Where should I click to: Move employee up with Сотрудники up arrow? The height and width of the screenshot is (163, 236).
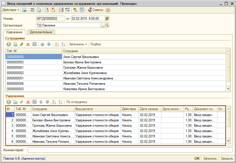[x=42, y=44]
